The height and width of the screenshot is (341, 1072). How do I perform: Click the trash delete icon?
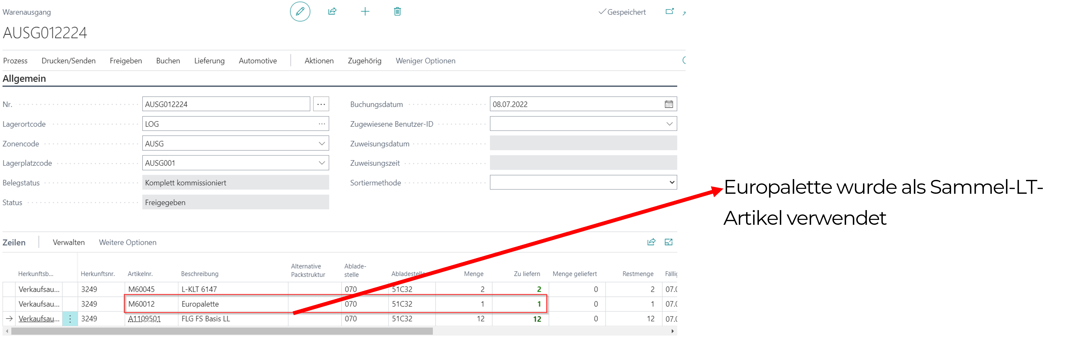point(397,12)
